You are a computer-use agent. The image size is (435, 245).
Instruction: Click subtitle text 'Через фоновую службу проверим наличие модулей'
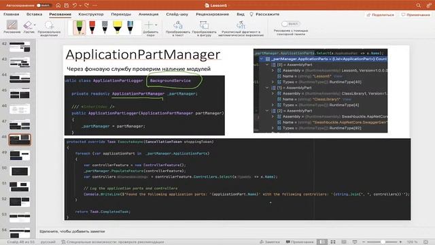pos(139,69)
